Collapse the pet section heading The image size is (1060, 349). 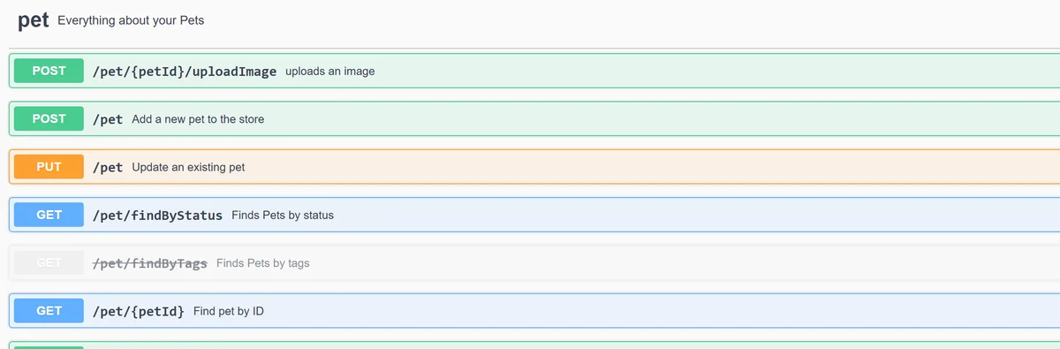tap(34, 19)
